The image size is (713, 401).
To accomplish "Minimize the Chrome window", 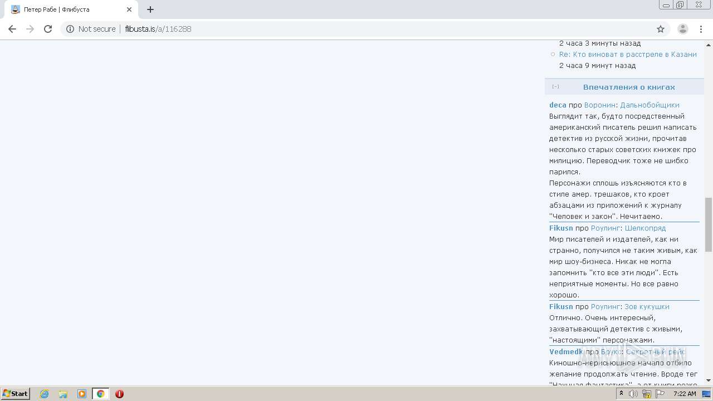I will pos(666,5).
